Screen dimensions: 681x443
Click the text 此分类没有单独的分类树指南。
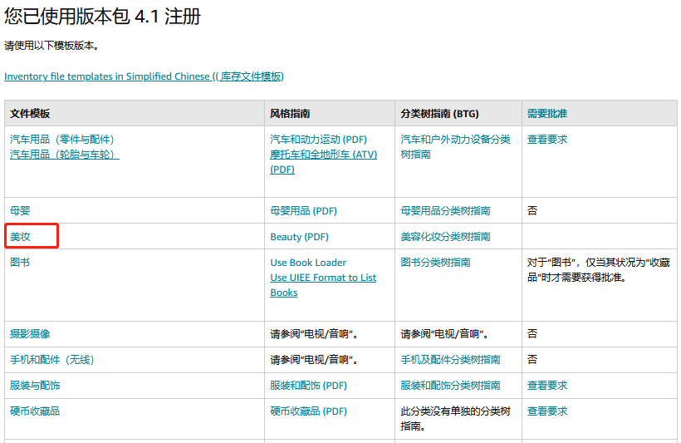click(456, 418)
